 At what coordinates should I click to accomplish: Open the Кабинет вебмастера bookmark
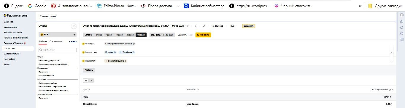(204, 6)
